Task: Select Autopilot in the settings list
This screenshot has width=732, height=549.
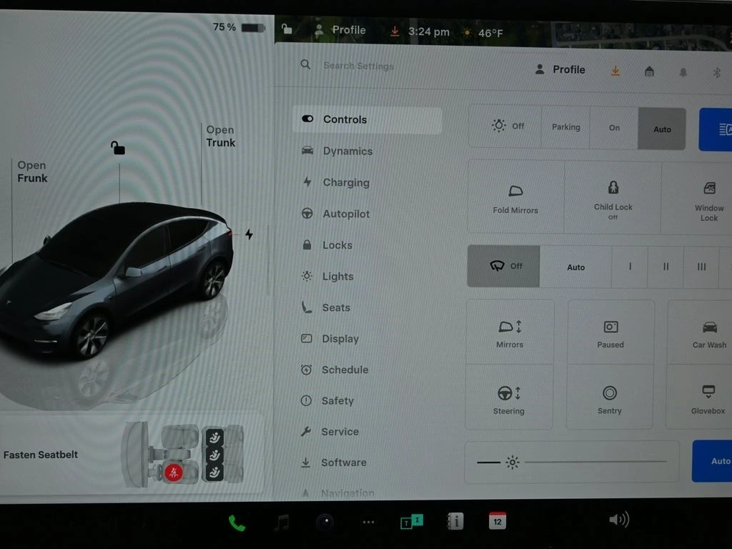Action: pos(346,214)
